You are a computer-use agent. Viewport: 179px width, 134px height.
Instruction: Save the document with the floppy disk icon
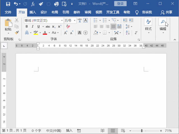[x=8, y=4]
